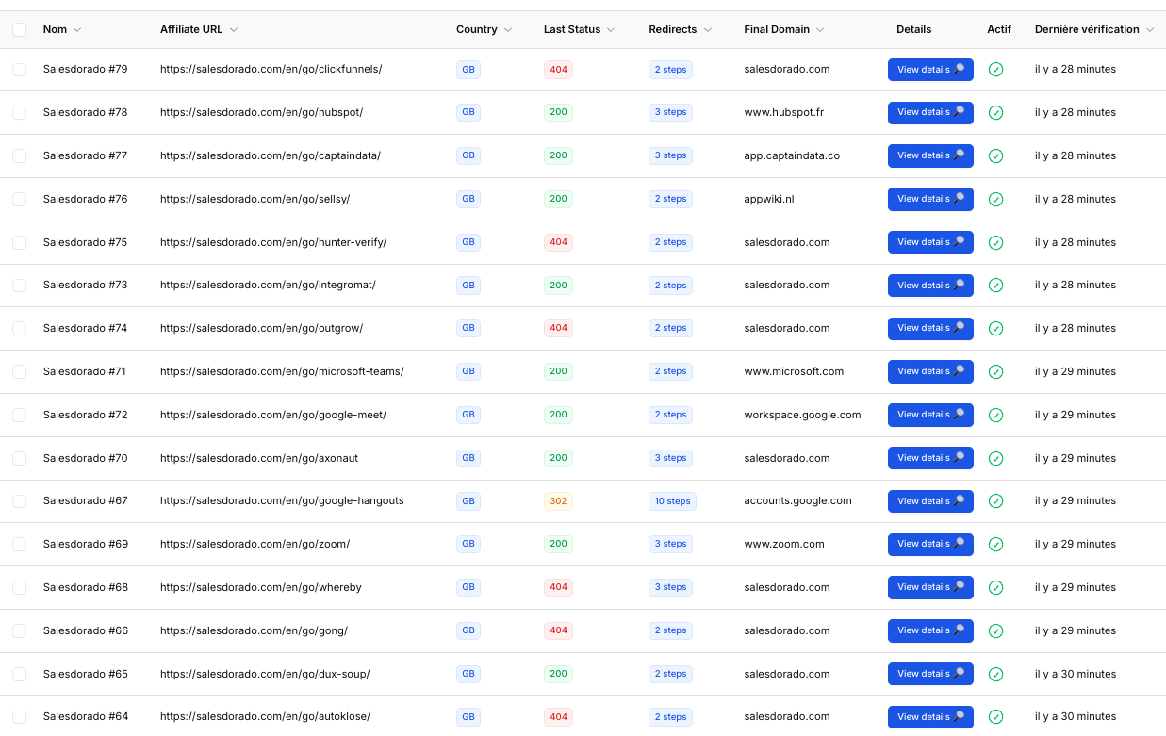This screenshot has height=736, width=1166.
Task: Expand the Last Status column filter
Action: (610, 30)
